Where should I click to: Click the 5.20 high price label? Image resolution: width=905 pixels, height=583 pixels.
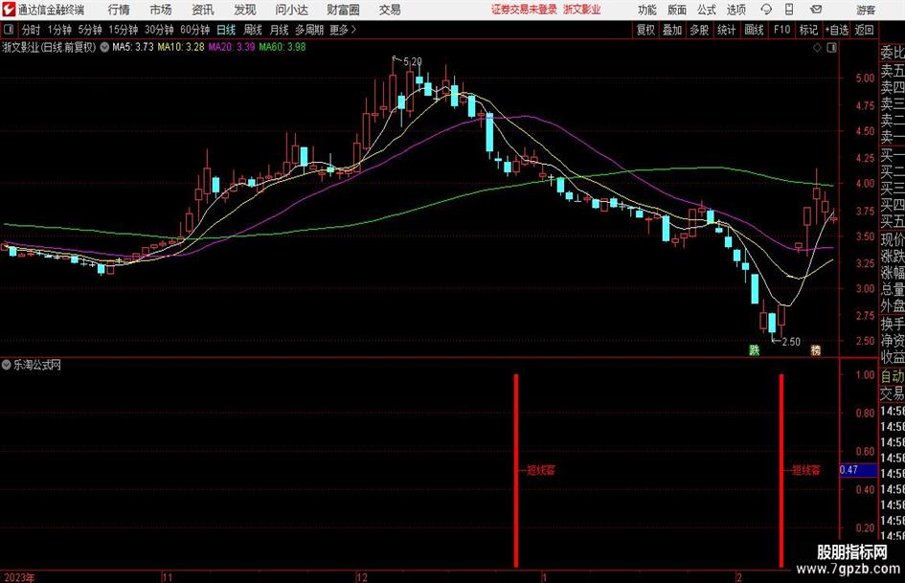(x=412, y=61)
